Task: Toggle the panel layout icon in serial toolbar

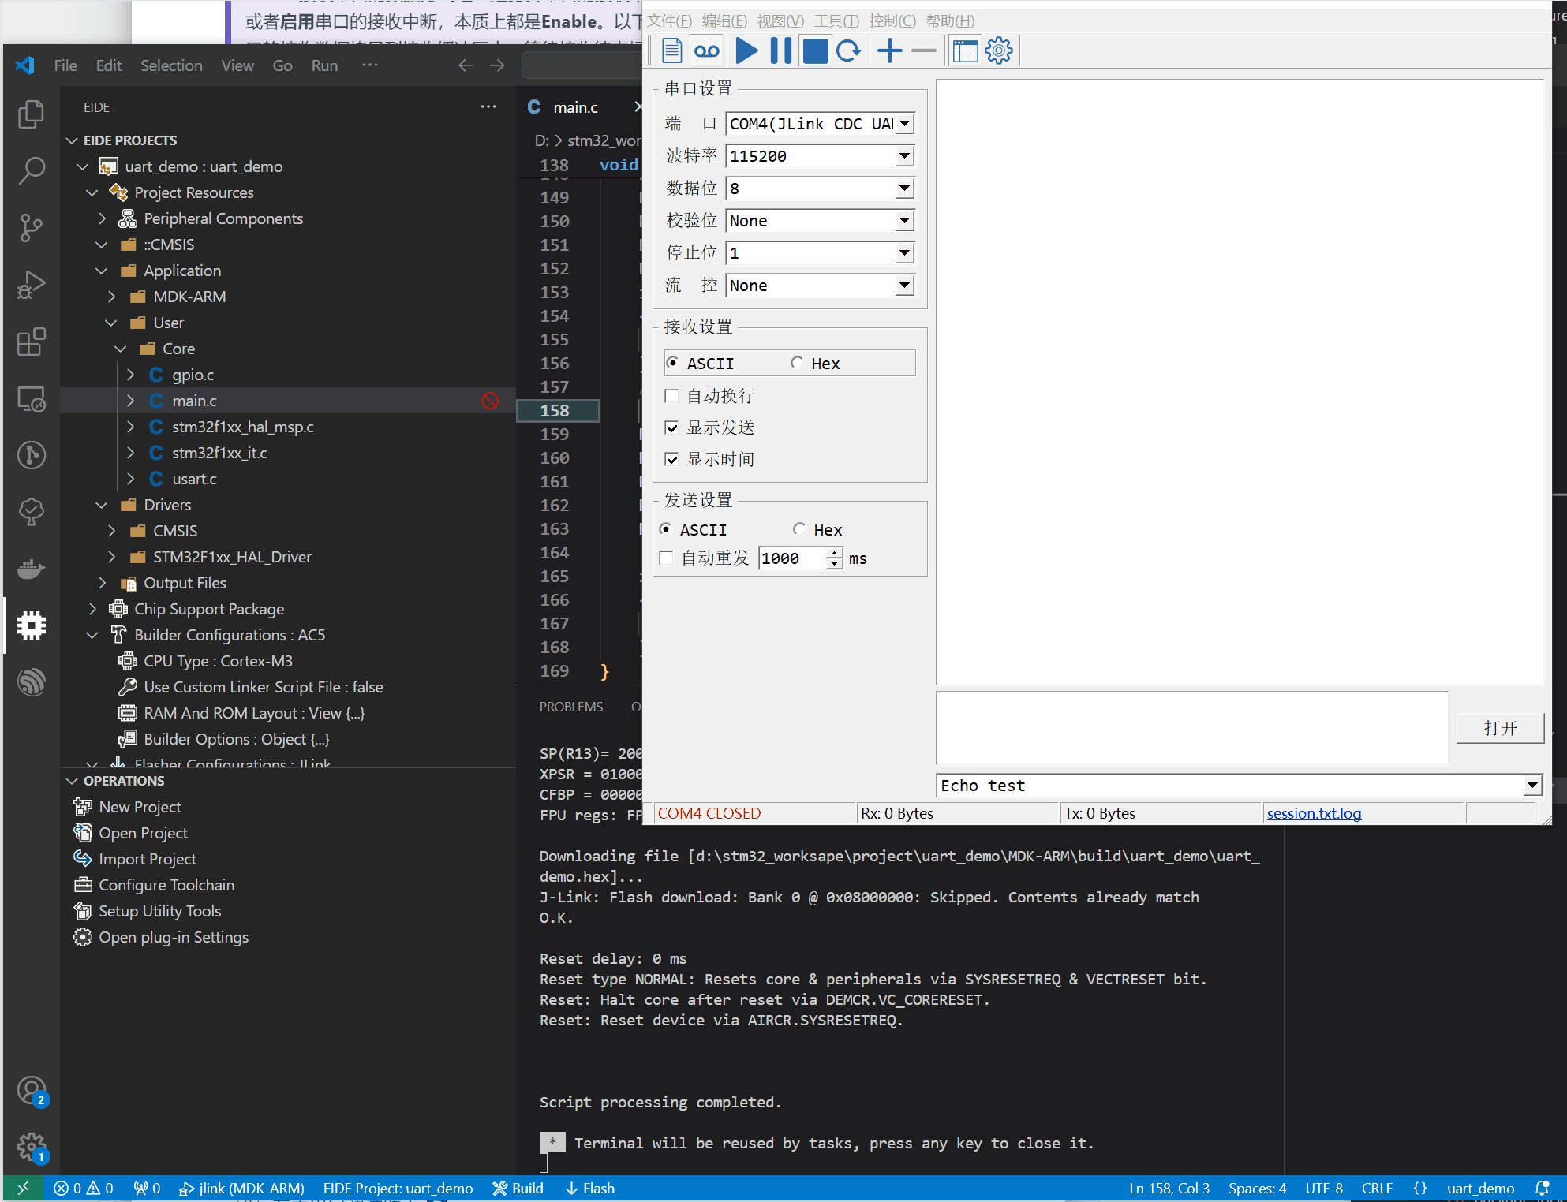Action: tap(964, 51)
